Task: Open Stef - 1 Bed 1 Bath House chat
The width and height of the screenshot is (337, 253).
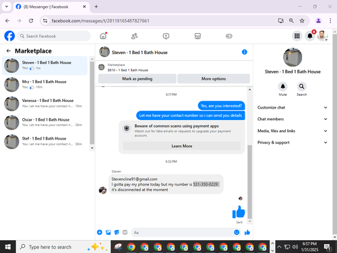Action: [44, 141]
